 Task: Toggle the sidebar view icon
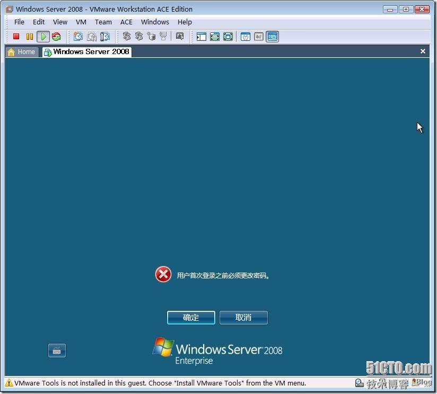(201, 37)
